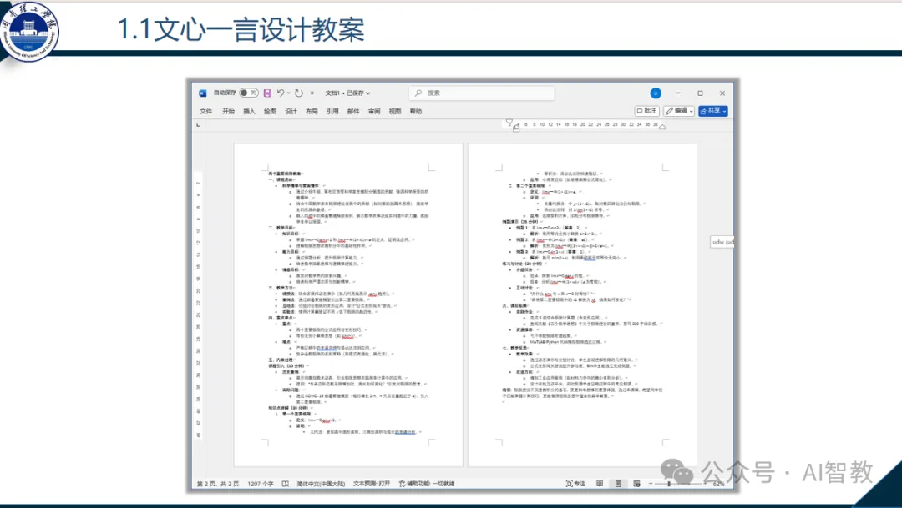Click the blue user account avatar

pyautogui.click(x=656, y=93)
